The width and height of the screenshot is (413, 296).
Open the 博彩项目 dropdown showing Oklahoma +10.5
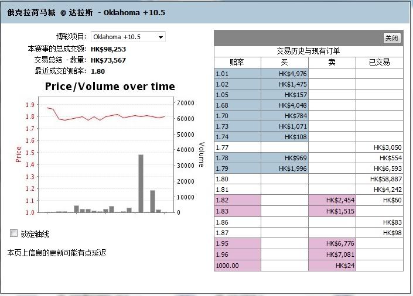coord(128,37)
